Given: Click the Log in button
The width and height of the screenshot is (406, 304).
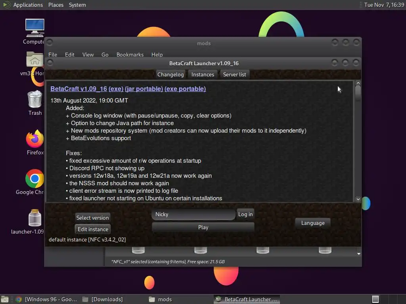Looking at the screenshot, I should point(245,214).
